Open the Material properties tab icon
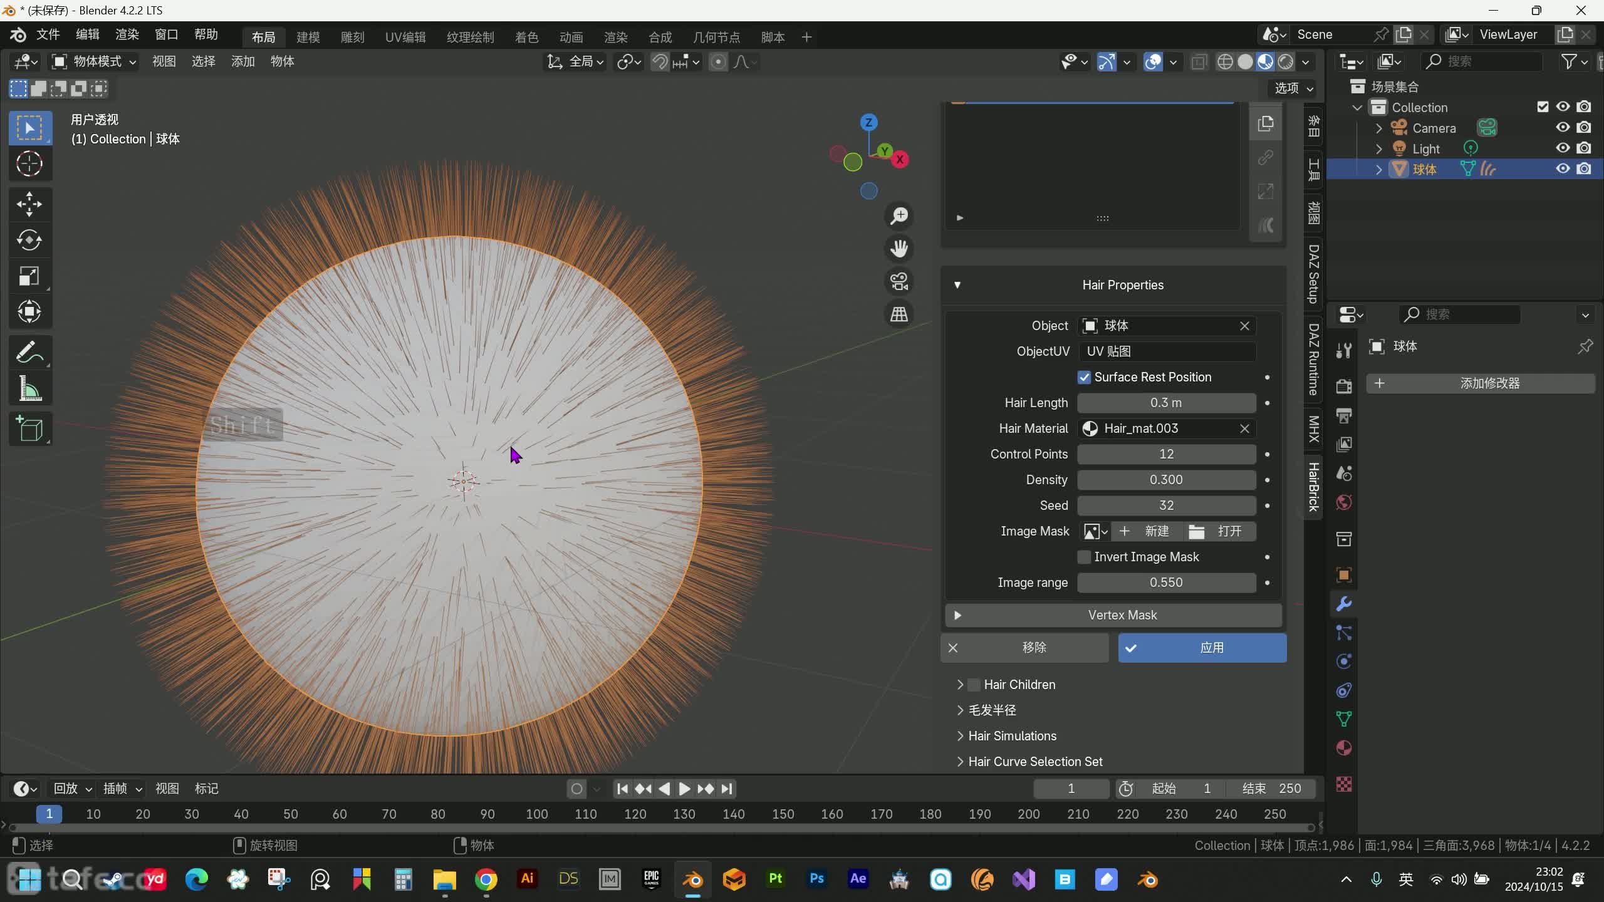1604x902 pixels. pyautogui.click(x=1343, y=748)
